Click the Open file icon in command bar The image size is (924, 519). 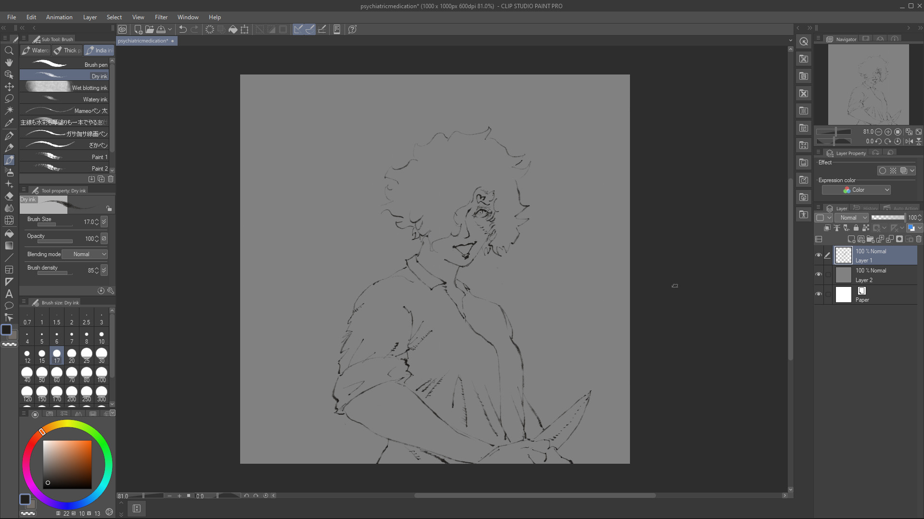(x=149, y=29)
